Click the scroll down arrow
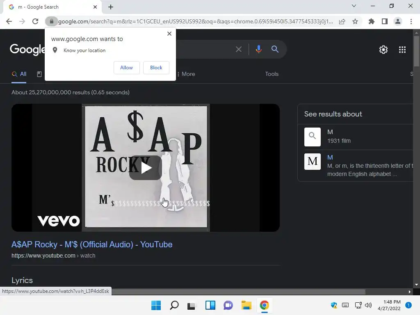This screenshot has width=420, height=315. point(416,285)
